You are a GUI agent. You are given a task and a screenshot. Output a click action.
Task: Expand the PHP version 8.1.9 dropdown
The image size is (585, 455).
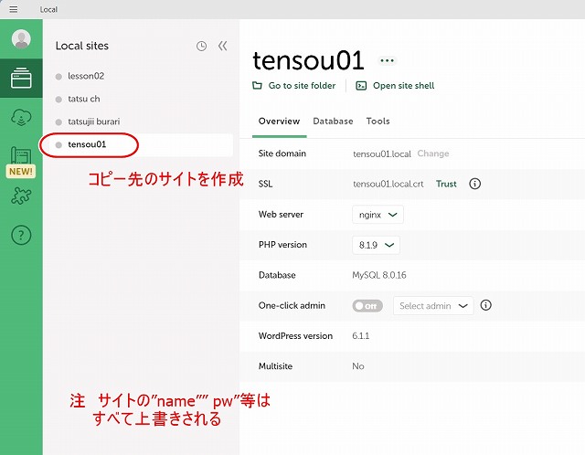tap(376, 245)
